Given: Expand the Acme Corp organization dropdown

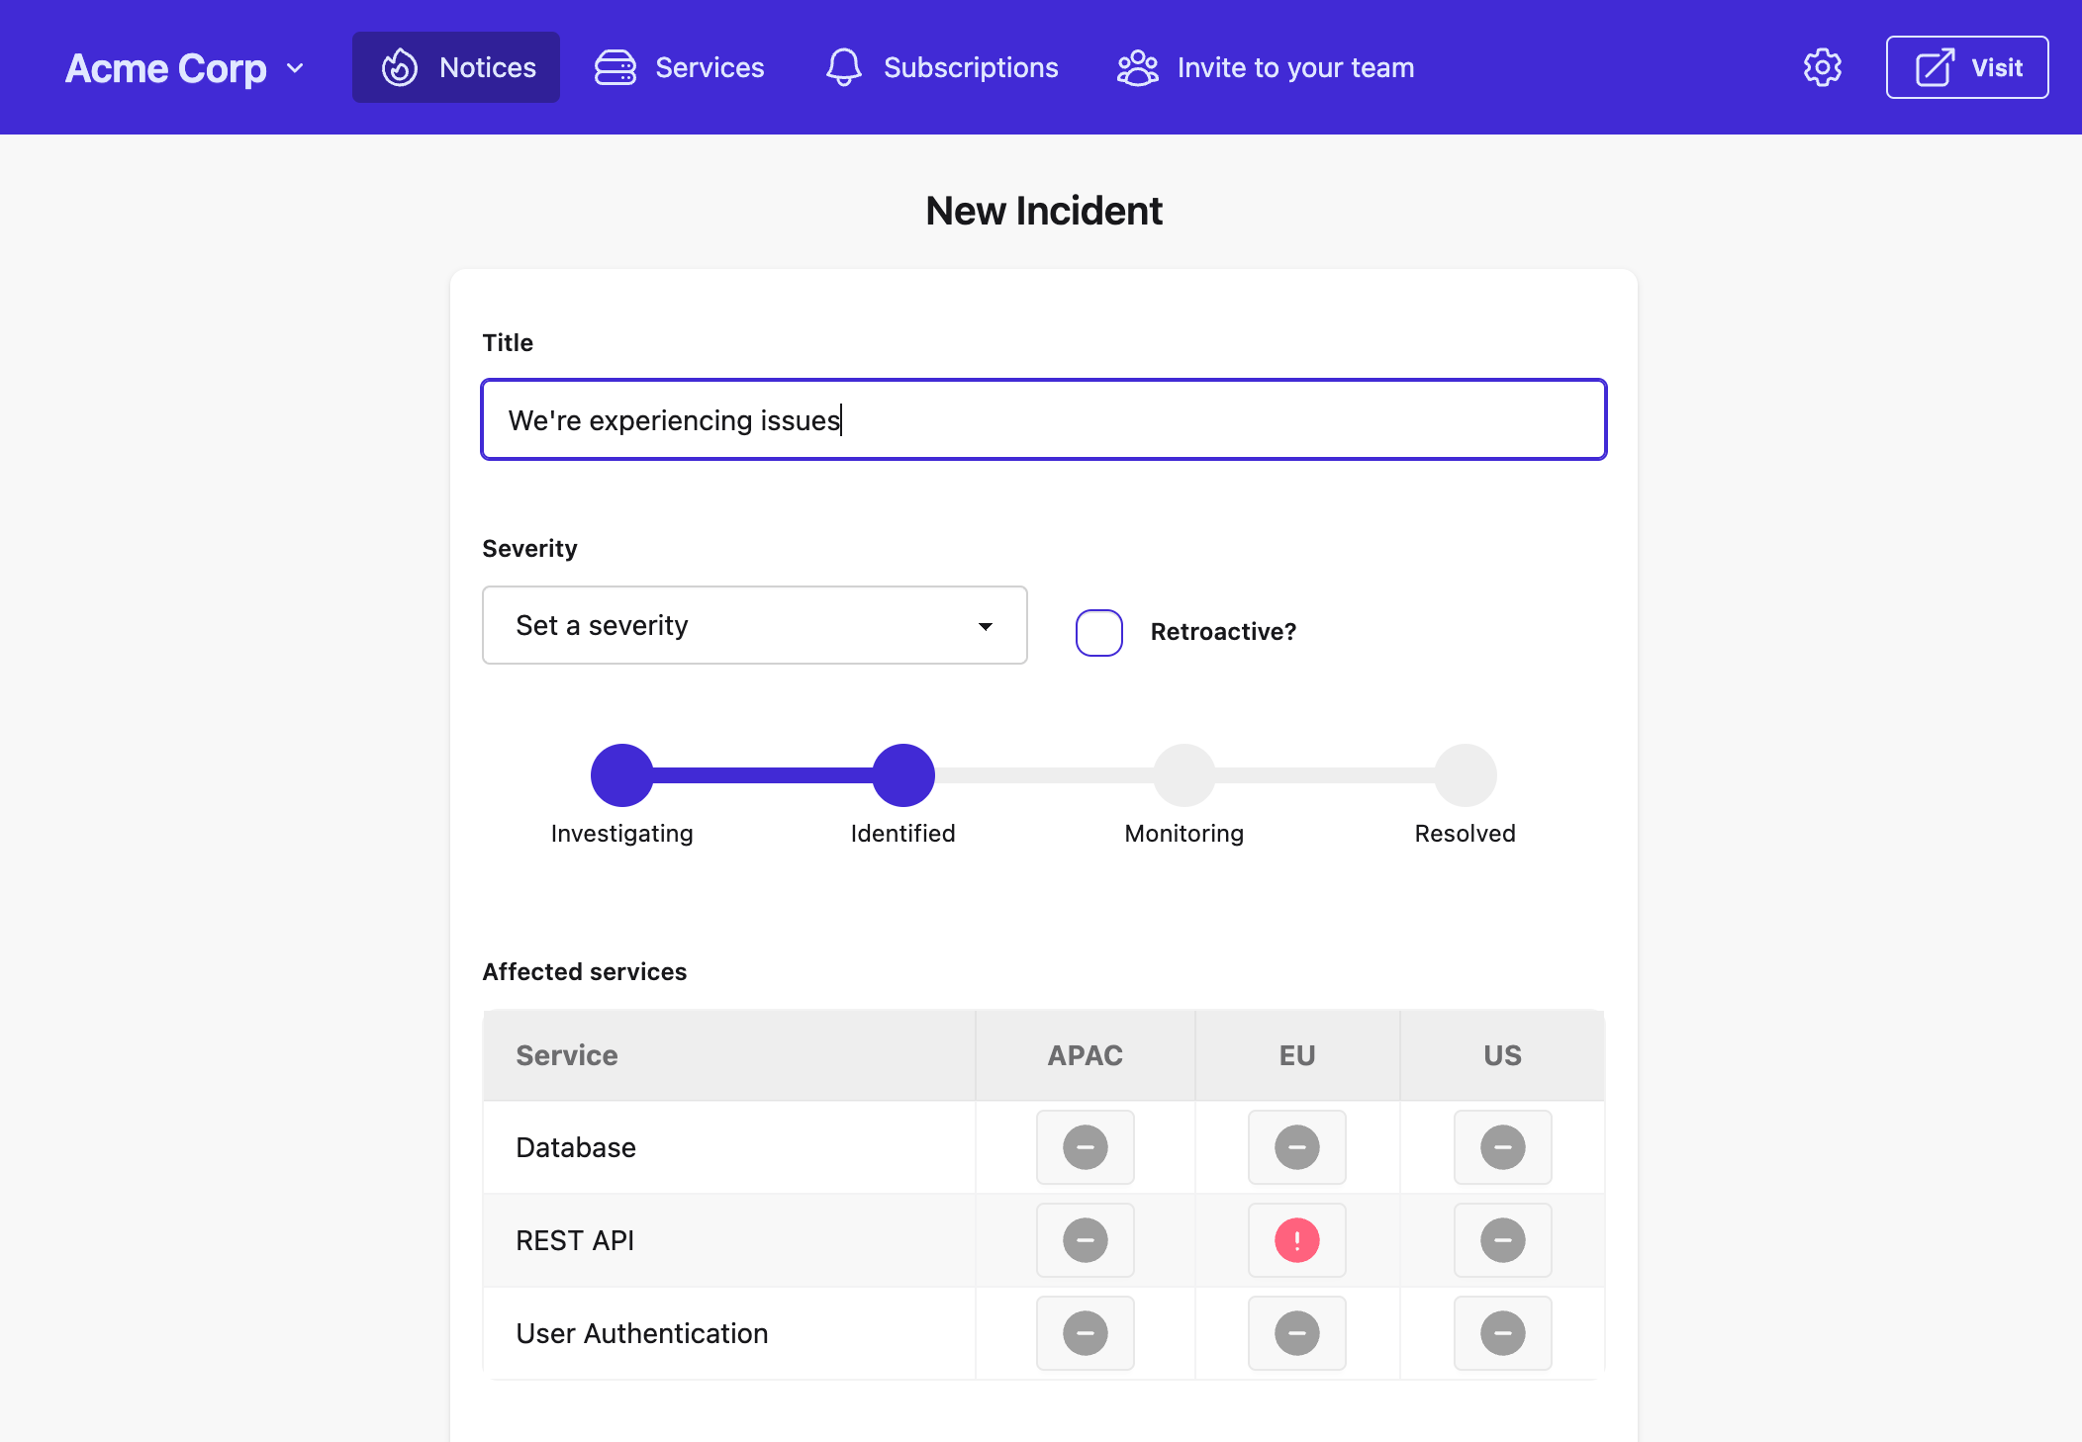Looking at the screenshot, I should pyautogui.click(x=184, y=68).
